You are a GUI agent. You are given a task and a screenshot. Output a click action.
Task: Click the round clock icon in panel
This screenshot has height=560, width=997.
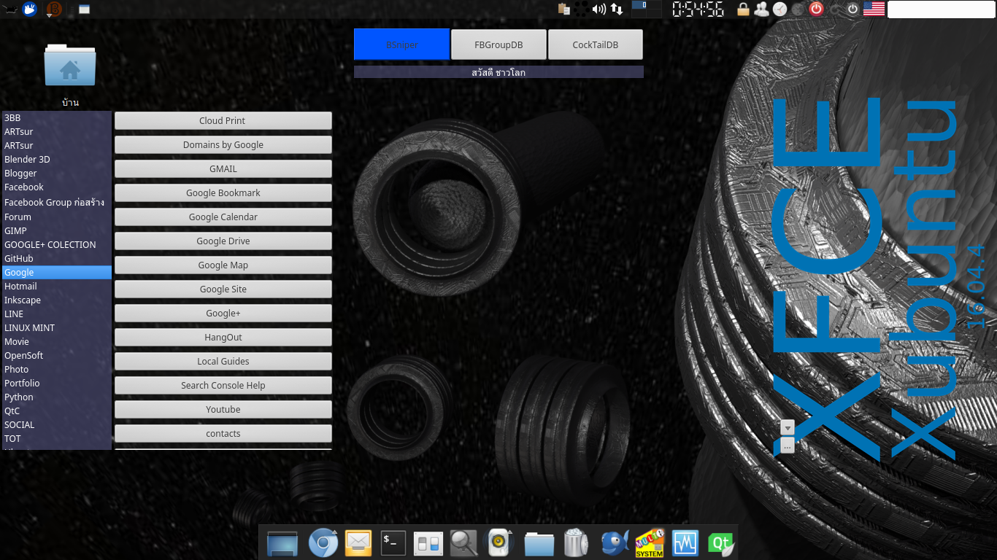[x=780, y=9]
